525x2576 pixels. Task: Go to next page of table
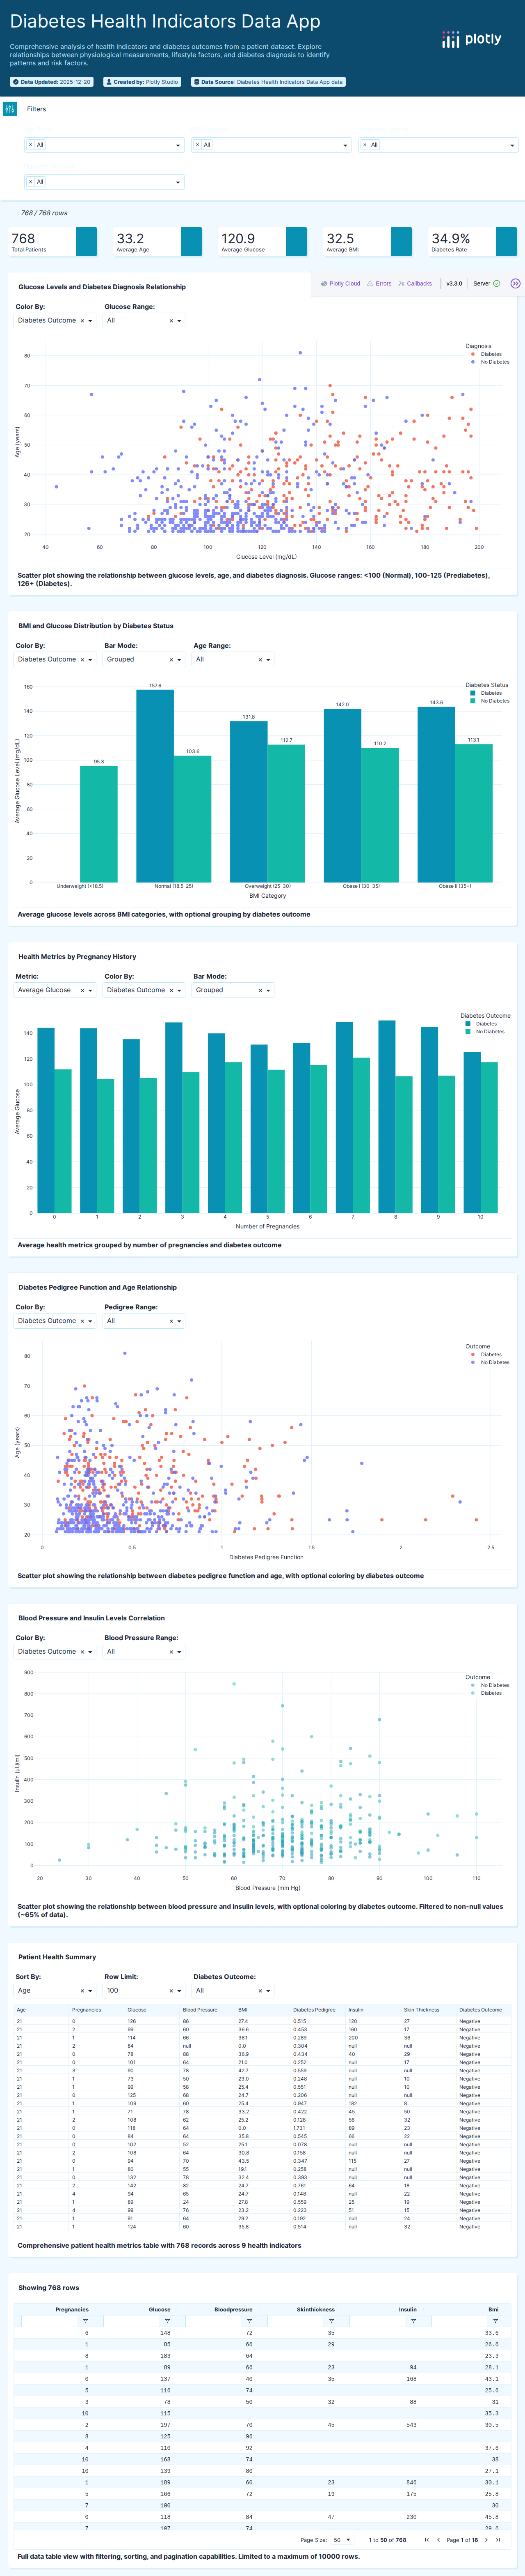[x=486, y=2539]
